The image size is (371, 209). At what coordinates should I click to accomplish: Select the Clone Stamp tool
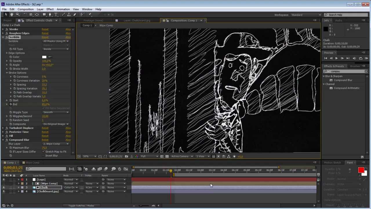69,15
